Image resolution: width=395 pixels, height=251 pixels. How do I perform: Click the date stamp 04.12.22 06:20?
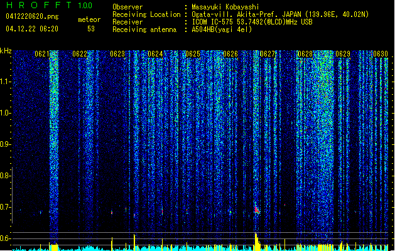pos(32,29)
